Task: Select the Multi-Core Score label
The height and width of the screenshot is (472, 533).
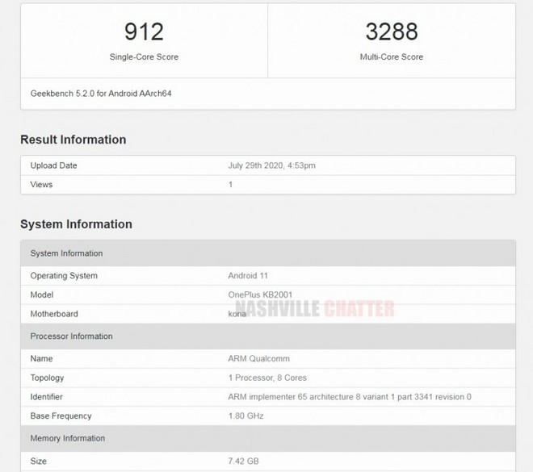Action: [391, 57]
